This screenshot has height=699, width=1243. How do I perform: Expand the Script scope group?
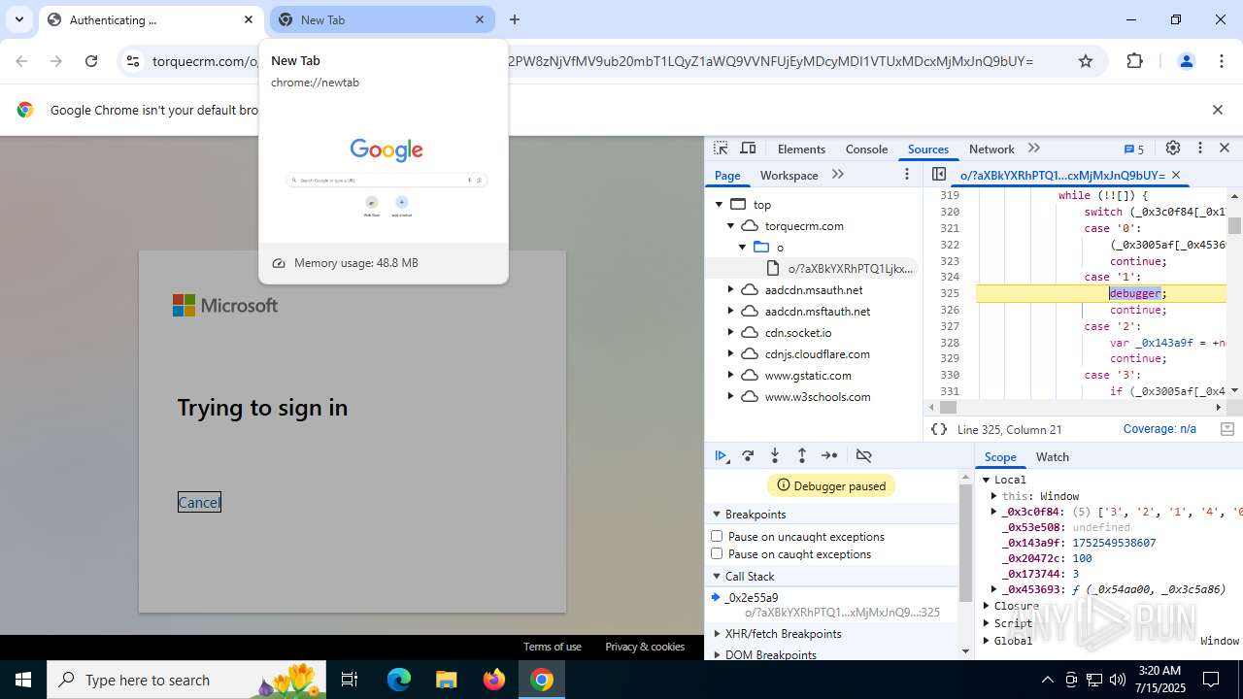click(986, 623)
